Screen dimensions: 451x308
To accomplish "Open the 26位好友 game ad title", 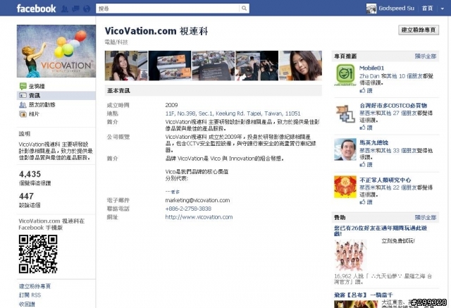I will 381,230.
